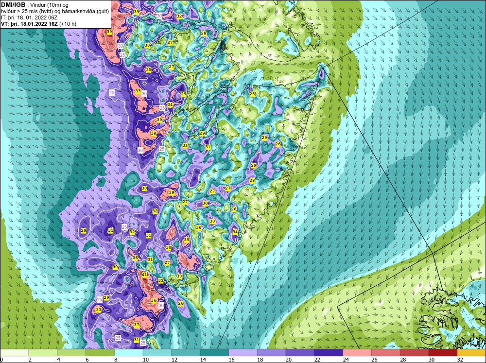This screenshot has height=363, width=486.
Task: Click the yellow gust label 41
Action: pyautogui.click(x=145, y=275)
